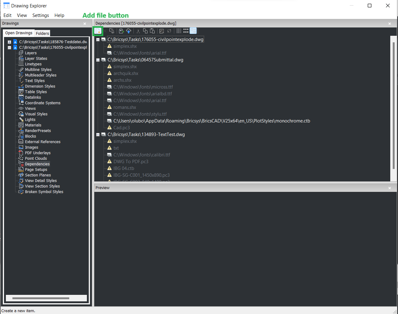Switch to Detail view list icon
Image resolution: width=398 pixels, height=314 pixels.
tap(179, 31)
